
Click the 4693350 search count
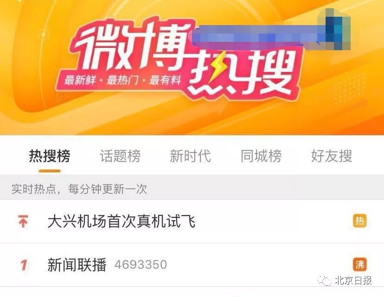(141, 264)
